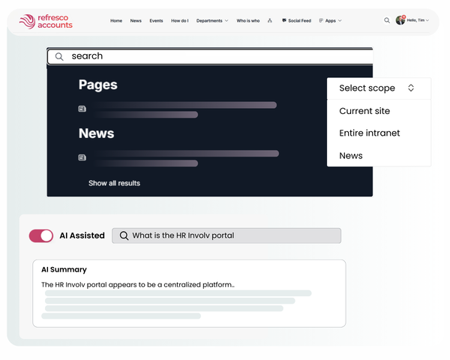Image resolution: width=450 pixels, height=360 pixels.
Task: Click Show all results link
Action: (114, 183)
